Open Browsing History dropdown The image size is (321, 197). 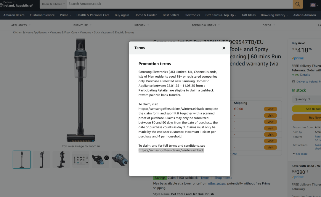(274, 15)
